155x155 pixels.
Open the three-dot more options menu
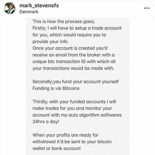pyautogui.click(x=147, y=8)
